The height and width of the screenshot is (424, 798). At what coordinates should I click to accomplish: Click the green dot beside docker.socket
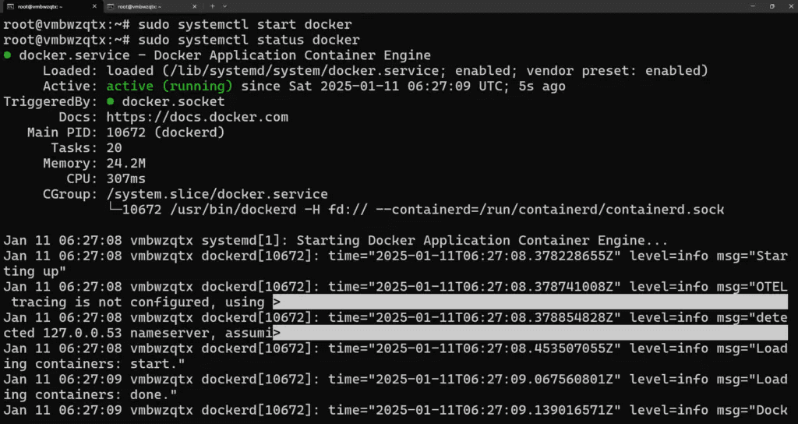(111, 101)
